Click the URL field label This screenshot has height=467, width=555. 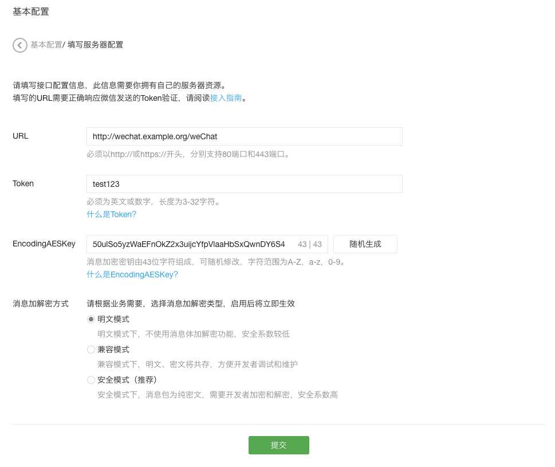point(21,136)
